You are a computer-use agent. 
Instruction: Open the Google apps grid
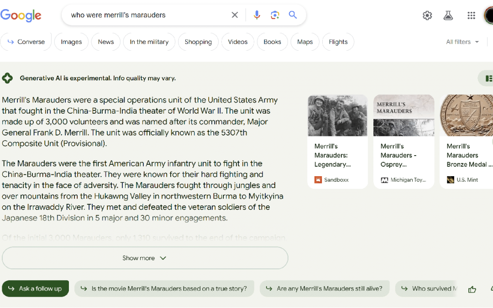[471, 15]
